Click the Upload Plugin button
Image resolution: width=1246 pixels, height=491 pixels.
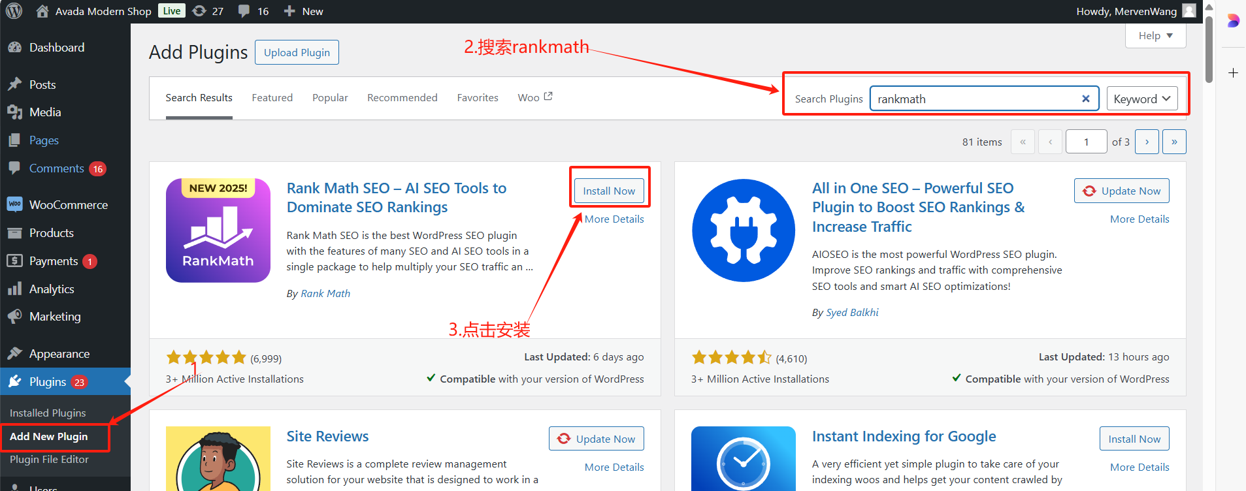(297, 52)
